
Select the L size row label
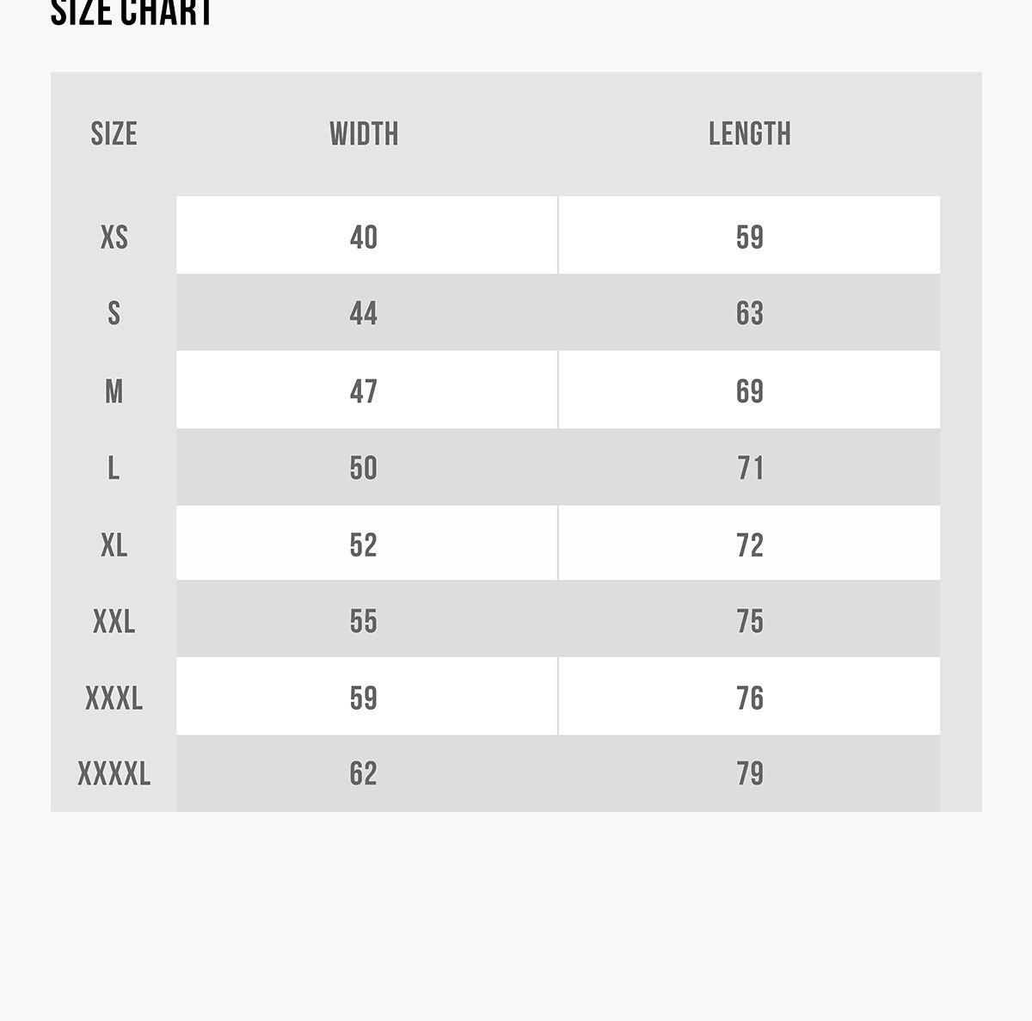point(114,468)
